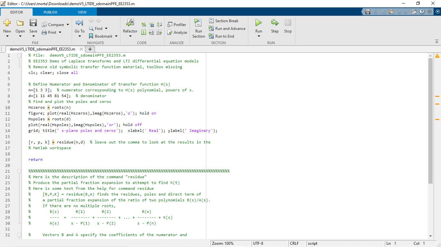
Task: Click the Open folder icon
Action: 20,23
